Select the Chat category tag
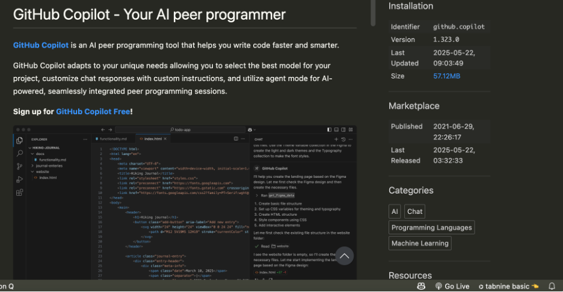 tap(414, 211)
